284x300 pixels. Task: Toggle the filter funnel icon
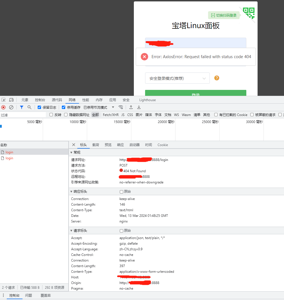tap(22, 107)
